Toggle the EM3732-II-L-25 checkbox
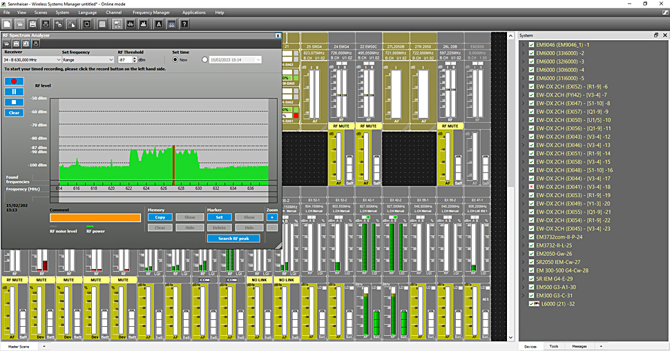This screenshot has width=670, height=351. point(531,245)
